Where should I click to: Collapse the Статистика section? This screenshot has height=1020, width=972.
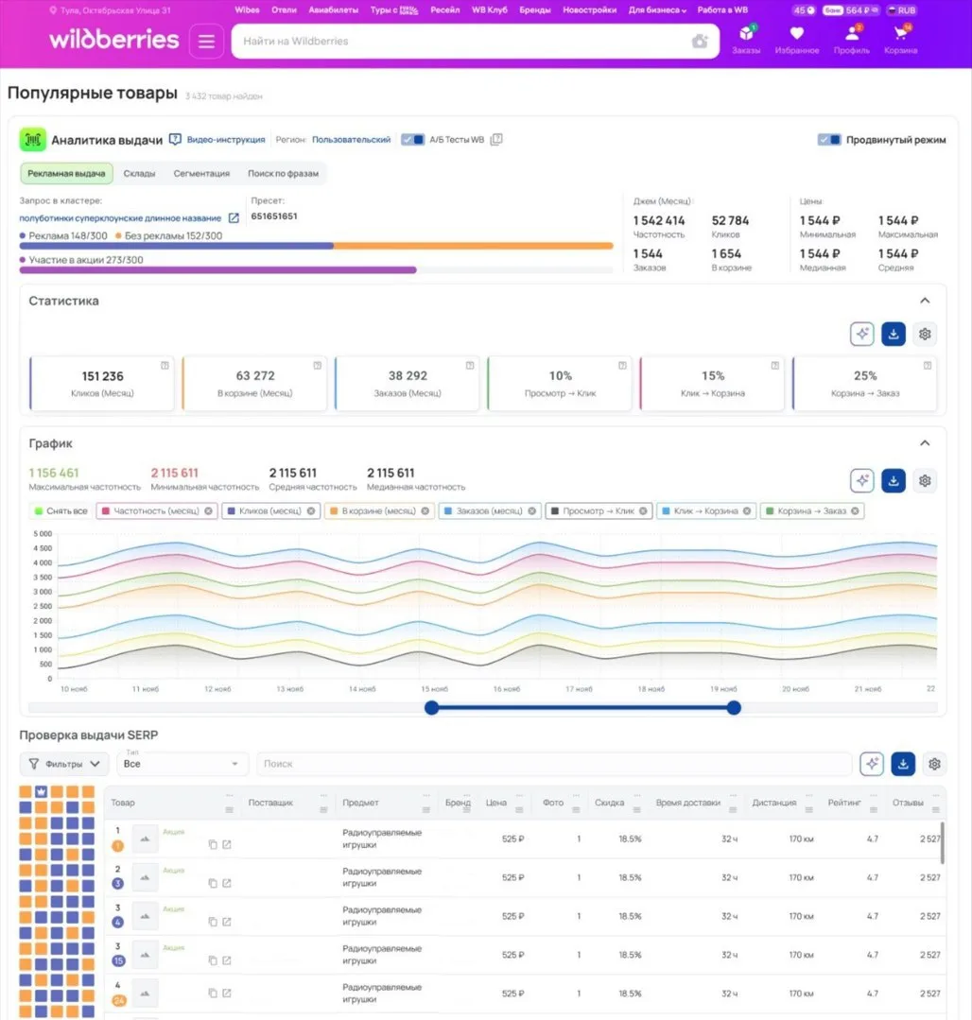[x=925, y=301]
